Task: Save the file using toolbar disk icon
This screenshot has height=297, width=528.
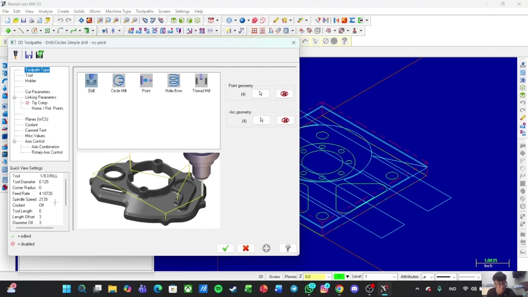Action: tap(24, 20)
